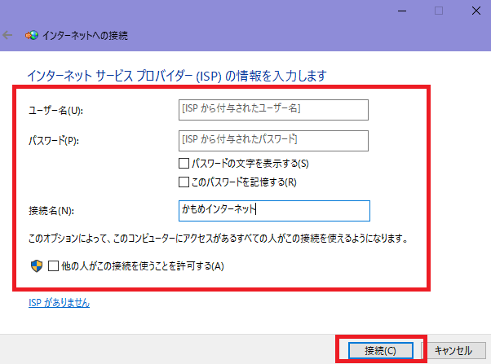
Task: Focus the ユーザー名(U) input field
Action: point(273,110)
